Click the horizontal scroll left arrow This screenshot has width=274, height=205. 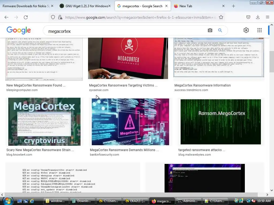click(x=2, y=195)
